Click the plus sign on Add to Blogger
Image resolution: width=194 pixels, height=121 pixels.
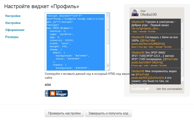pyautogui.click(x=47, y=93)
